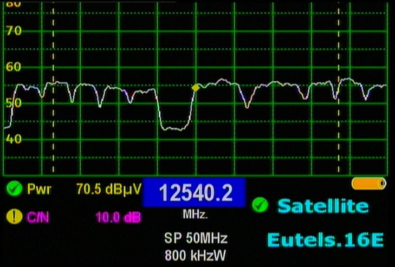Screen dimensions: 395x267
Task: Click the wide deep dip in the spectrum trace
Action: click(x=174, y=128)
